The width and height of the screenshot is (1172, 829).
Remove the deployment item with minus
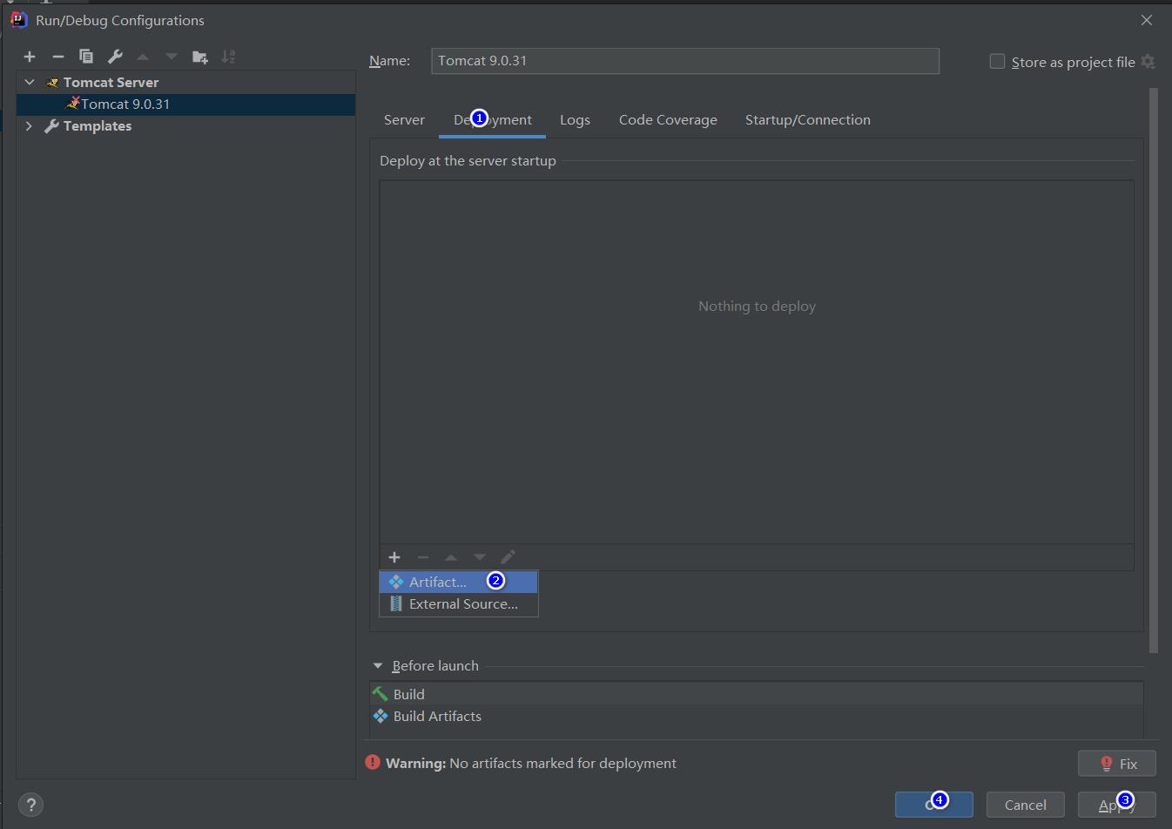[423, 557]
